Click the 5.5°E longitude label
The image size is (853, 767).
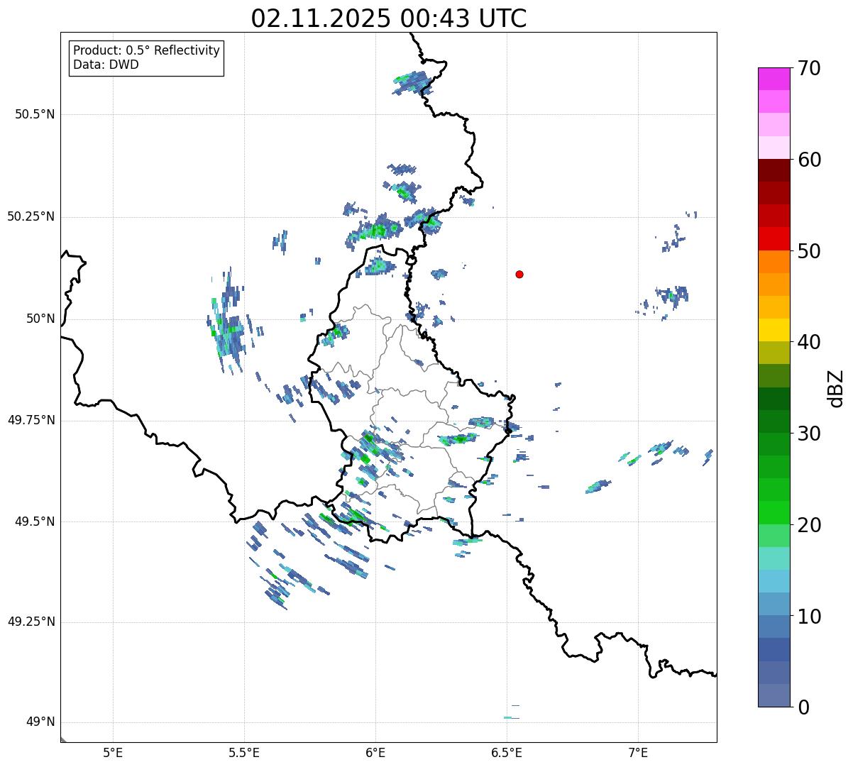tap(244, 752)
